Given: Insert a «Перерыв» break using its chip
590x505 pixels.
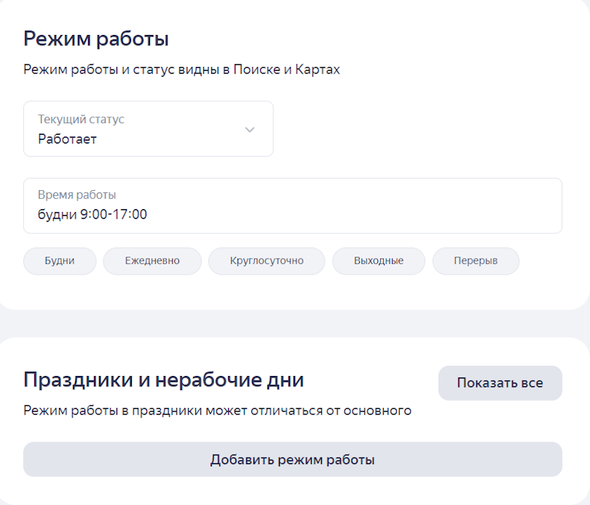Looking at the screenshot, I should (x=475, y=261).
